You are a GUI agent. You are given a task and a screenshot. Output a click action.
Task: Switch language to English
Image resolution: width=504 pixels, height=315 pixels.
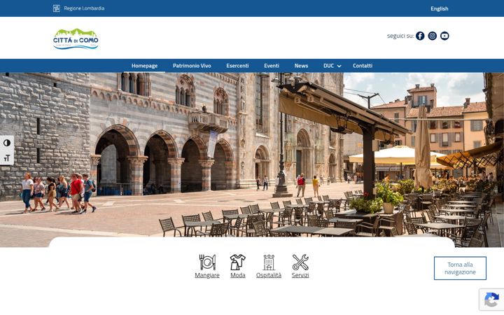[440, 8]
